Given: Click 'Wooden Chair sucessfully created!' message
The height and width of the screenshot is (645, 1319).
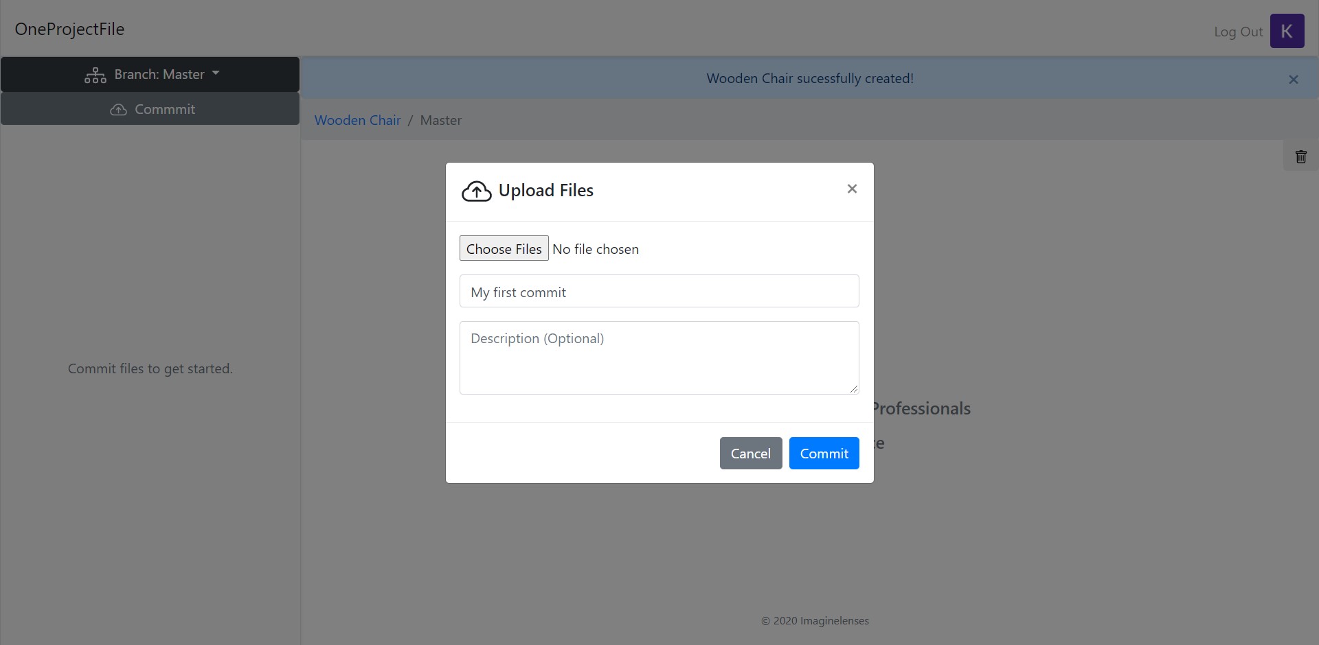Looking at the screenshot, I should (x=810, y=78).
